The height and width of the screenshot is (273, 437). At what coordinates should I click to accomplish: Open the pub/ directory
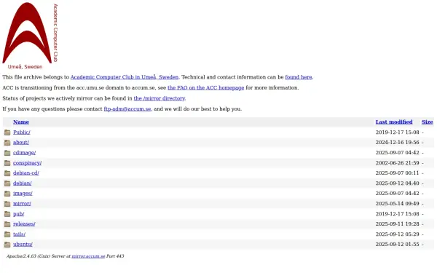19,214
